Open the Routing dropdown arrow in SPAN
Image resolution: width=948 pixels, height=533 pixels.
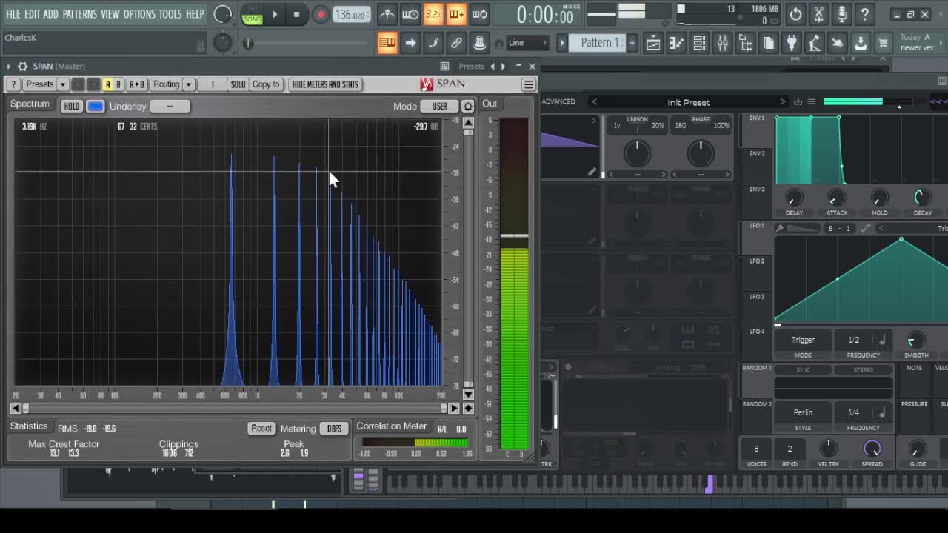[x=189, y=84]
